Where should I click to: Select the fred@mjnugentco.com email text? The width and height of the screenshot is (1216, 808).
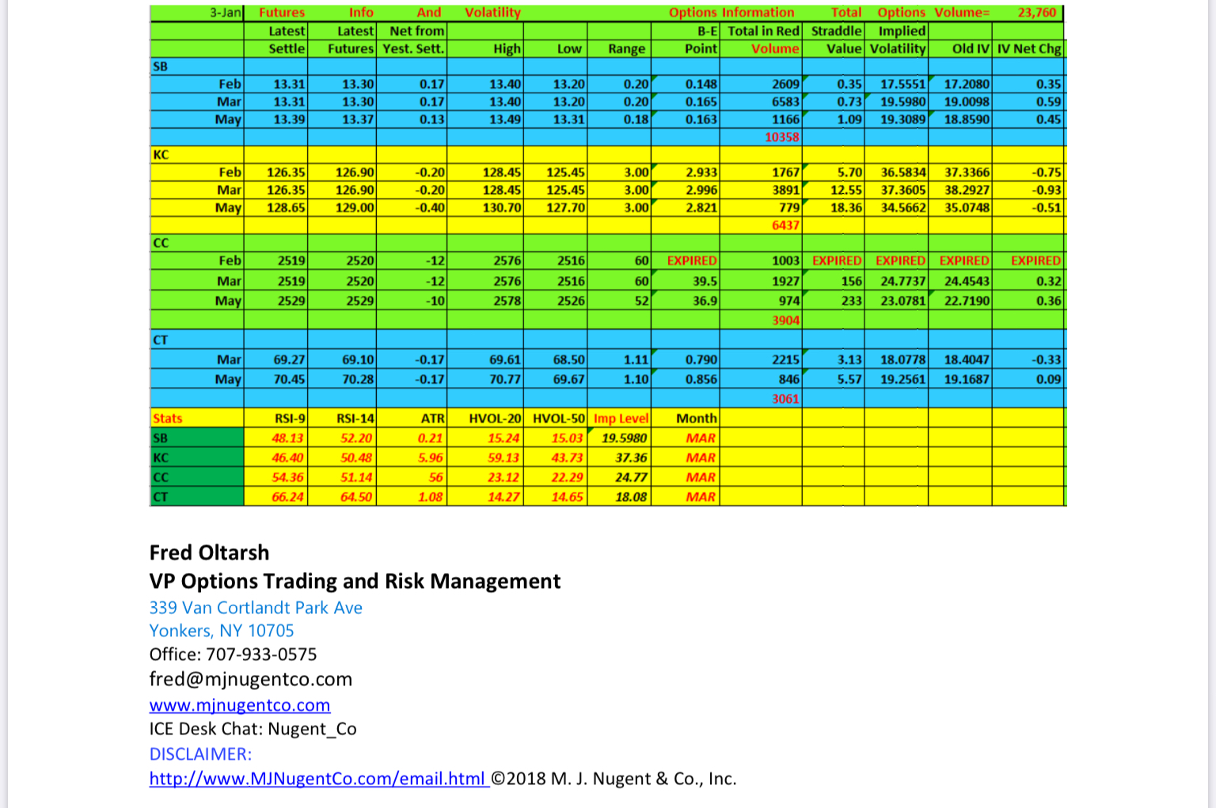pos(251,679)
